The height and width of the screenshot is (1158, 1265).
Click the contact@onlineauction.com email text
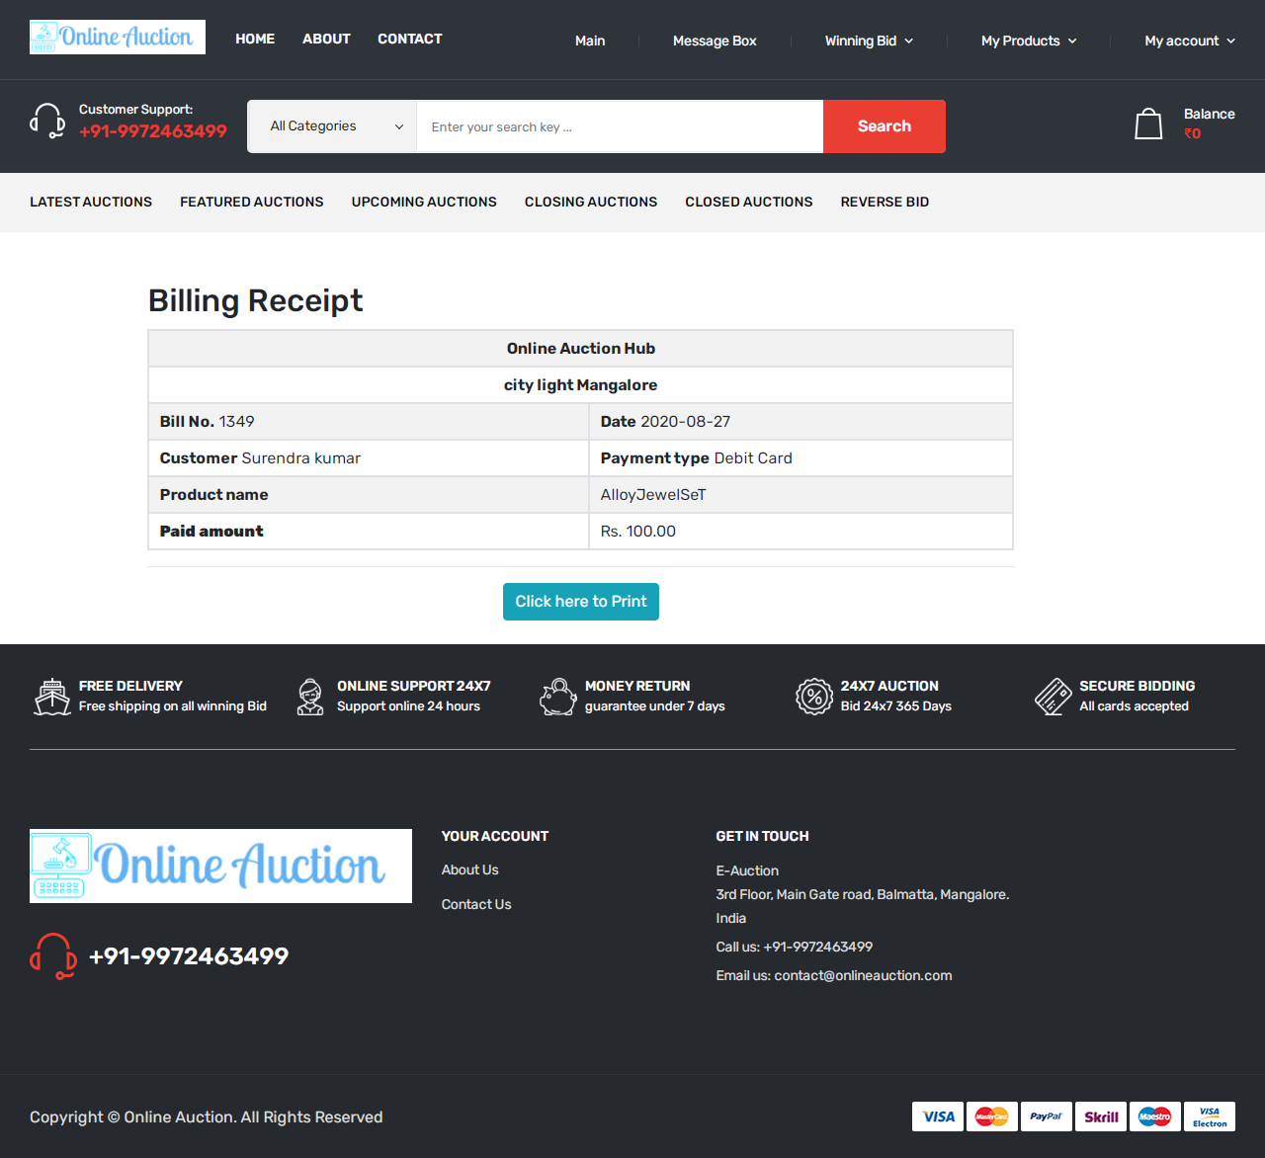coord(863,975)
